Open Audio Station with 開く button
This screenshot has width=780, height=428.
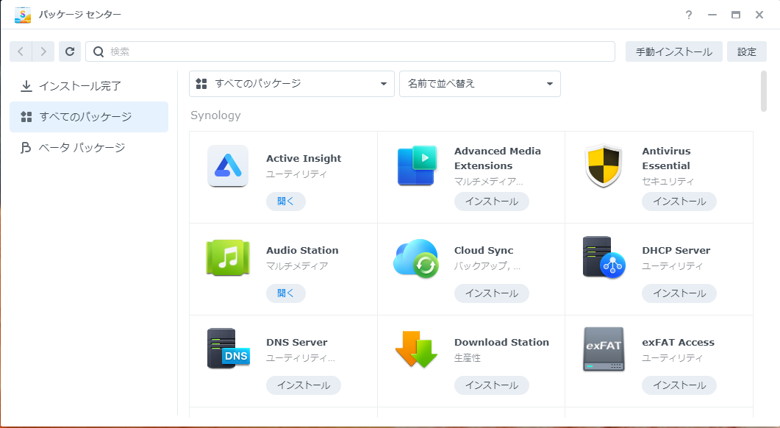[x=285, y=293]
